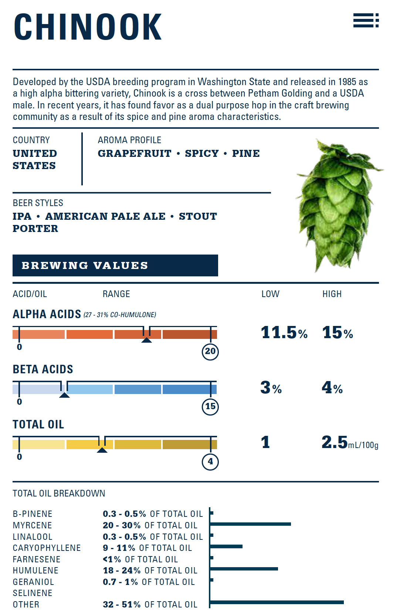Screen dimensions: 393x616
Task: Click the lightest blue beta acids segment
Action: coord(37,390)
